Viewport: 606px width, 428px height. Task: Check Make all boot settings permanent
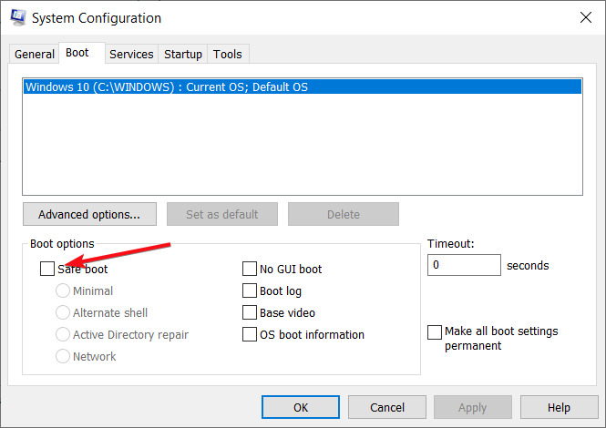tap(435, 332)
